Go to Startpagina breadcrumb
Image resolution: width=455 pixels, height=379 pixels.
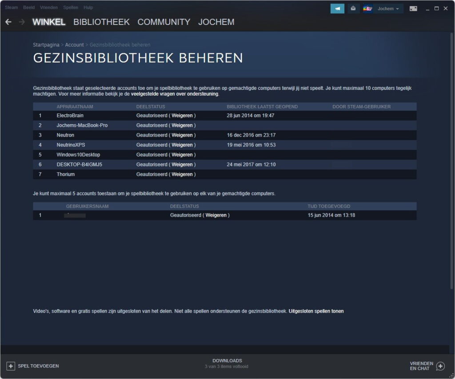tap(46, 45)
